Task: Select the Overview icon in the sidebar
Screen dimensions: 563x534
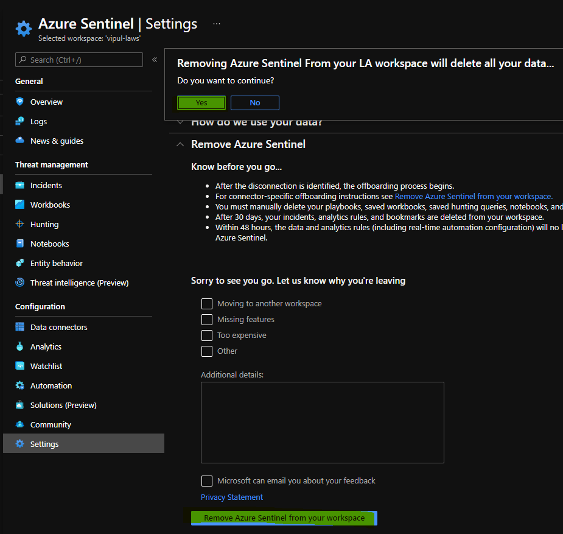Action: pyautogui.click(x=21, y=102)
